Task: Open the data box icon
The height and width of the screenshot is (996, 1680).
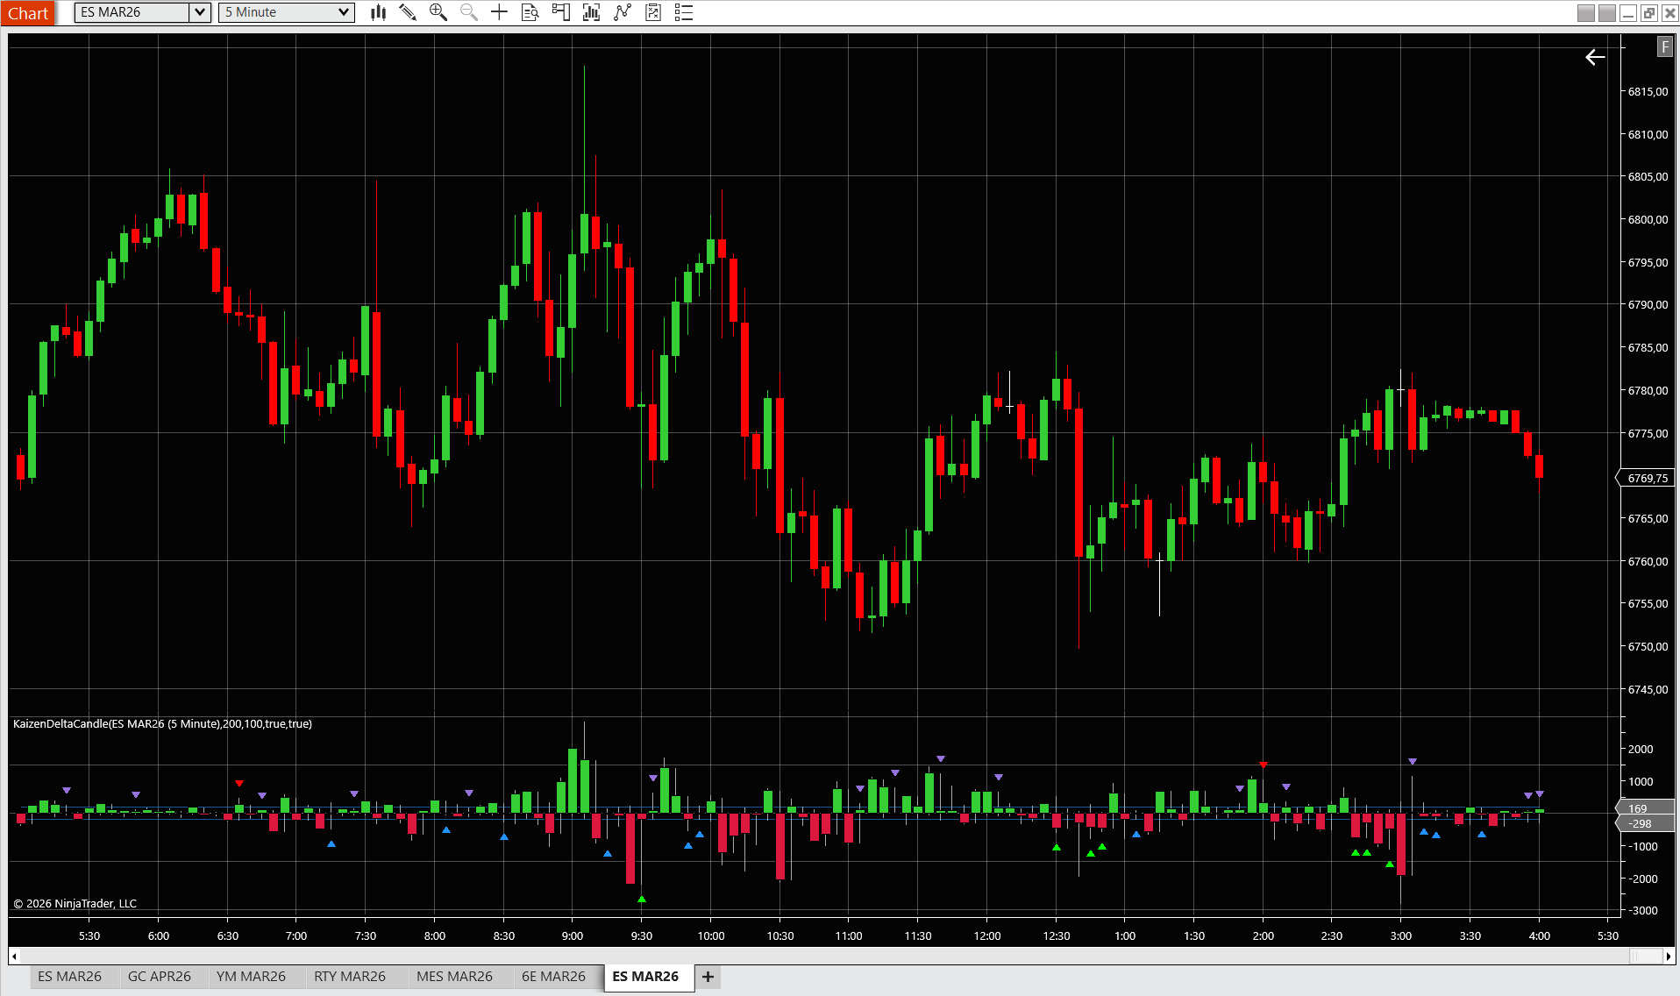Action: [530, 12]
